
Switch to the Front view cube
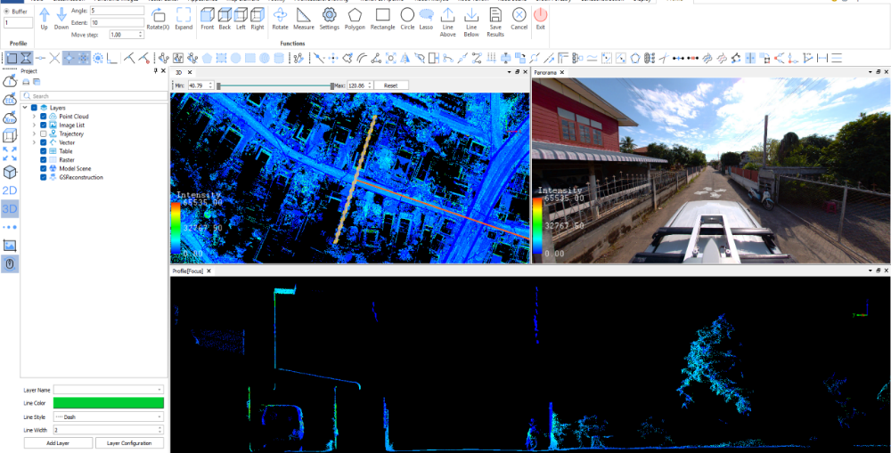tap(207, 19)
